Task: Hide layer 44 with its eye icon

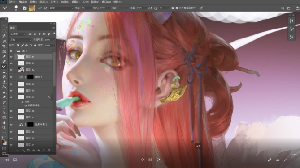Action: (x=11, y=57)
